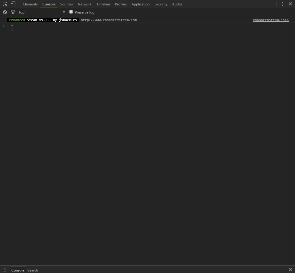Open the Application tab

pyautogui.click(x=141, y=4)
